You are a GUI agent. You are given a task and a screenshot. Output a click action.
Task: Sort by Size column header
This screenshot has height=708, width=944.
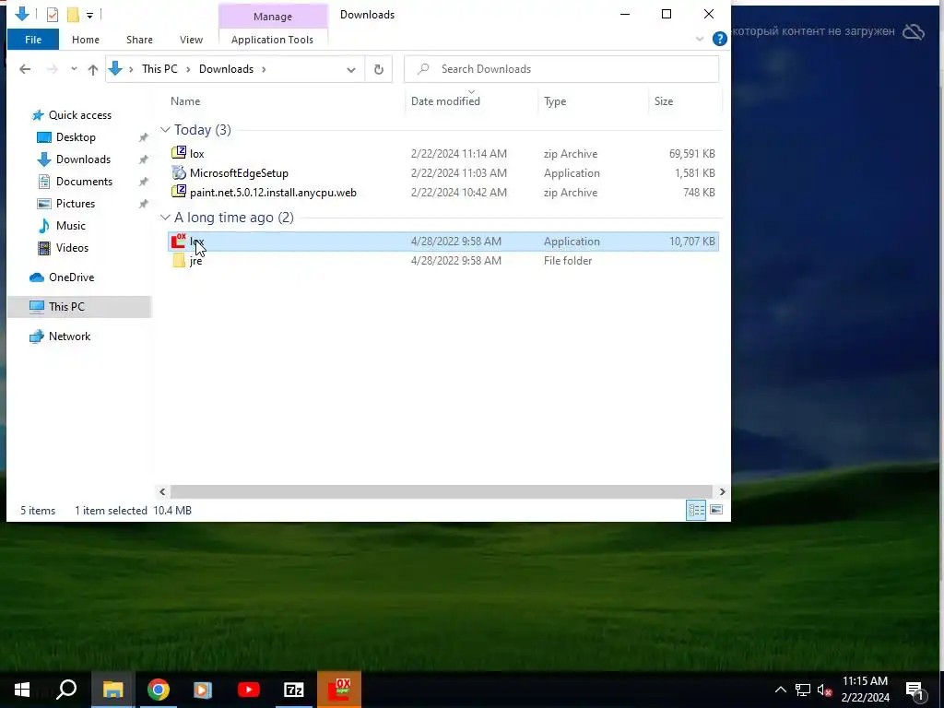coord(664,101)
